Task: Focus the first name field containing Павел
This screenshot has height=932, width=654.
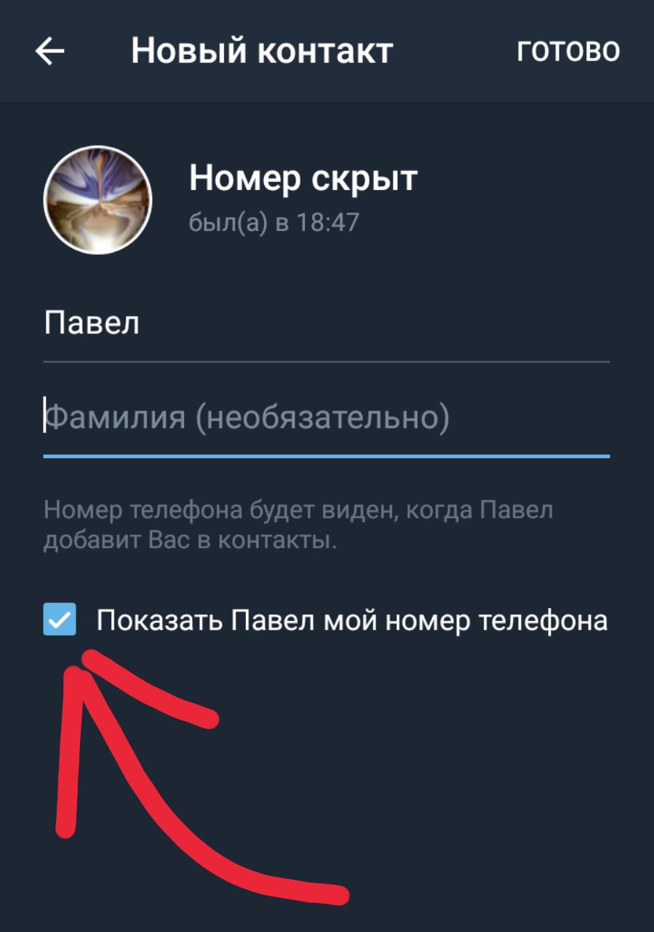Action: (327, 325)
